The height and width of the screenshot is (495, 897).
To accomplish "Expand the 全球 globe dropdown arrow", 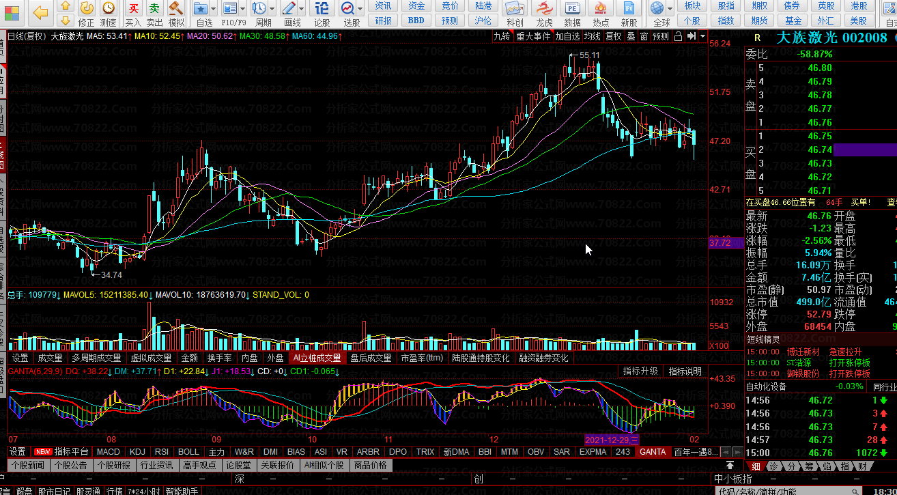I will pyautogui.click(x=669, y=9).
